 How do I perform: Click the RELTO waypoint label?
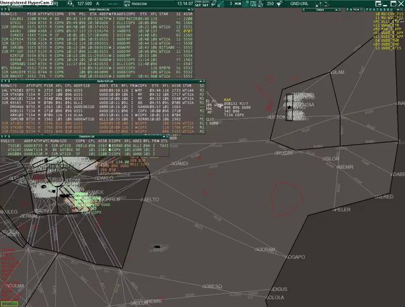151,200
